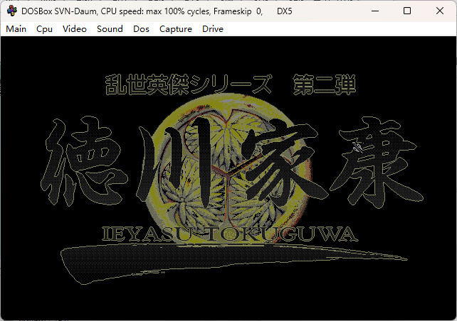
Task: Open the Dos menu
Action: point(141,29)
